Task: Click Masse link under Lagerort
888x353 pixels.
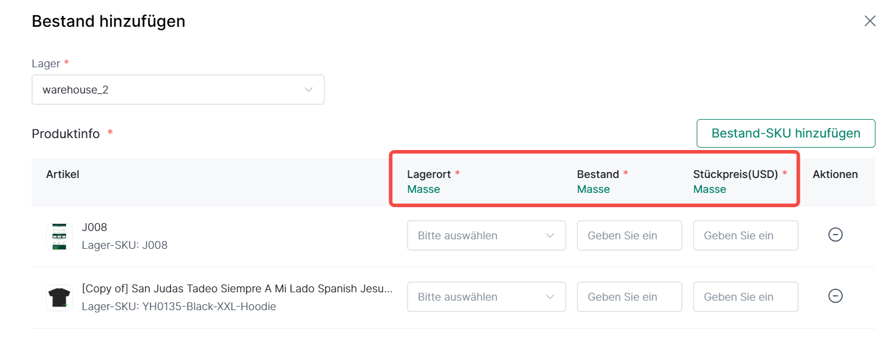Action: click(423, 189)
